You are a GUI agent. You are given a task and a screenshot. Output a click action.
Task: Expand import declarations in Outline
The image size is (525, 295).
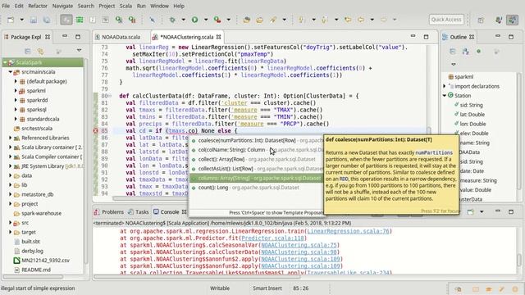445,86
